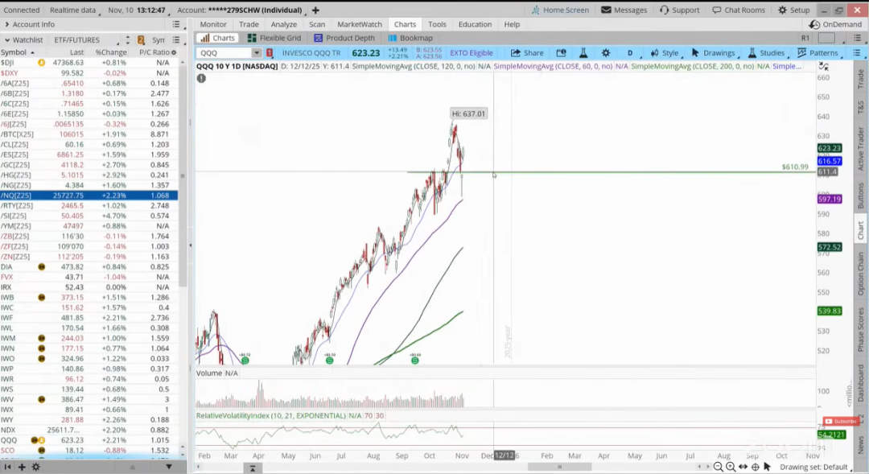
Task: Open chart settings gear icon
Action: coord(606,52)
